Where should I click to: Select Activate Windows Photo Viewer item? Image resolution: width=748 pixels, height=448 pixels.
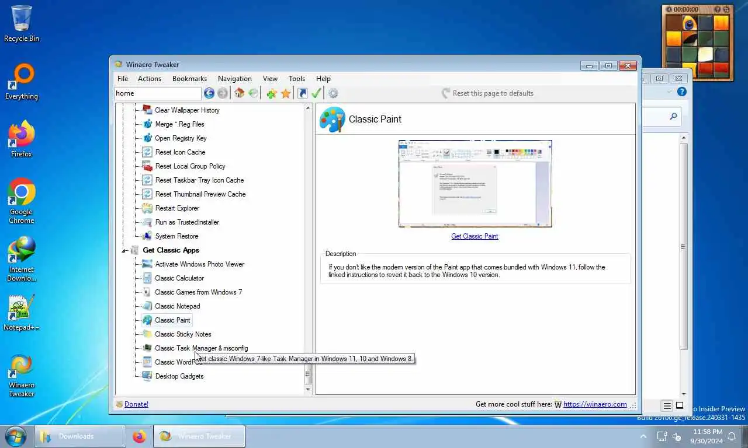pyautogui.click(x=199, y=264)
